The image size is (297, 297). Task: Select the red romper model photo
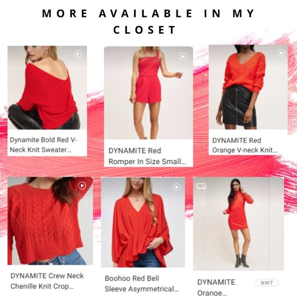pyautogui.click(x=148, y=93)
